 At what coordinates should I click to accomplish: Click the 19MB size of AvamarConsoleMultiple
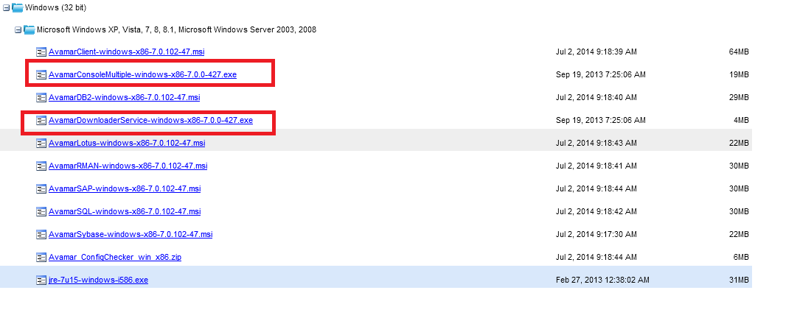coord(739,75)
